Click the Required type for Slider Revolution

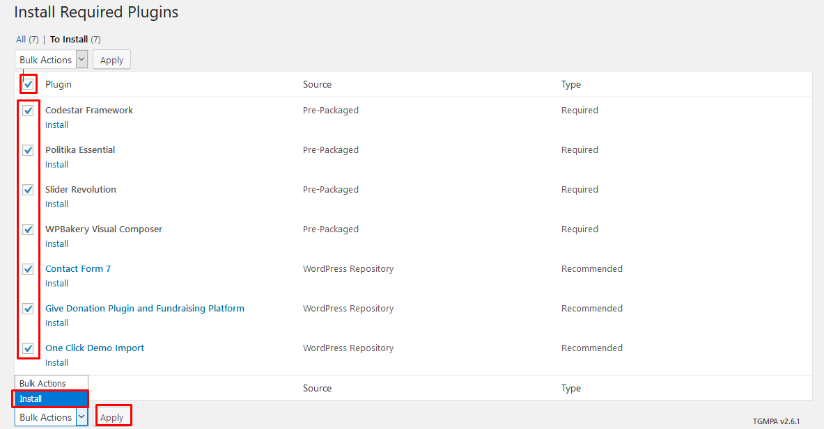tap(580, 189)
